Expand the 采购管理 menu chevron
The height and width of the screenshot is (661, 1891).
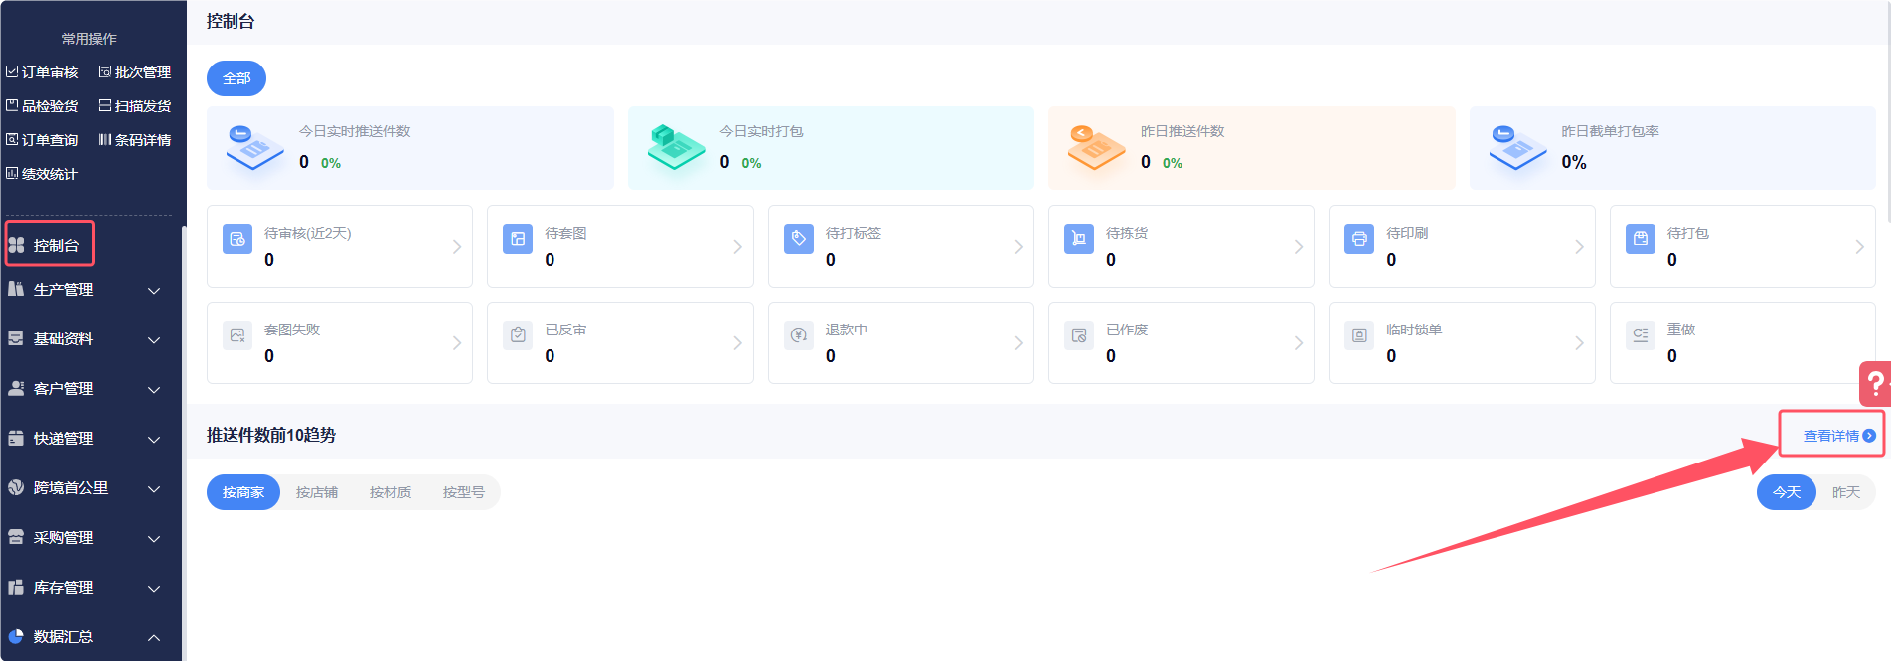(x=154, y=539)
